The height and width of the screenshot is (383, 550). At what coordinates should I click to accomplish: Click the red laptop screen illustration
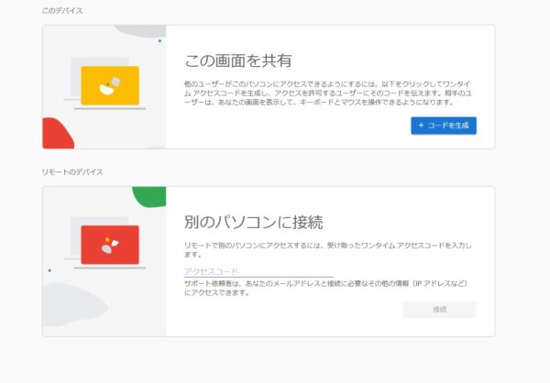click(x=110, y=245)
